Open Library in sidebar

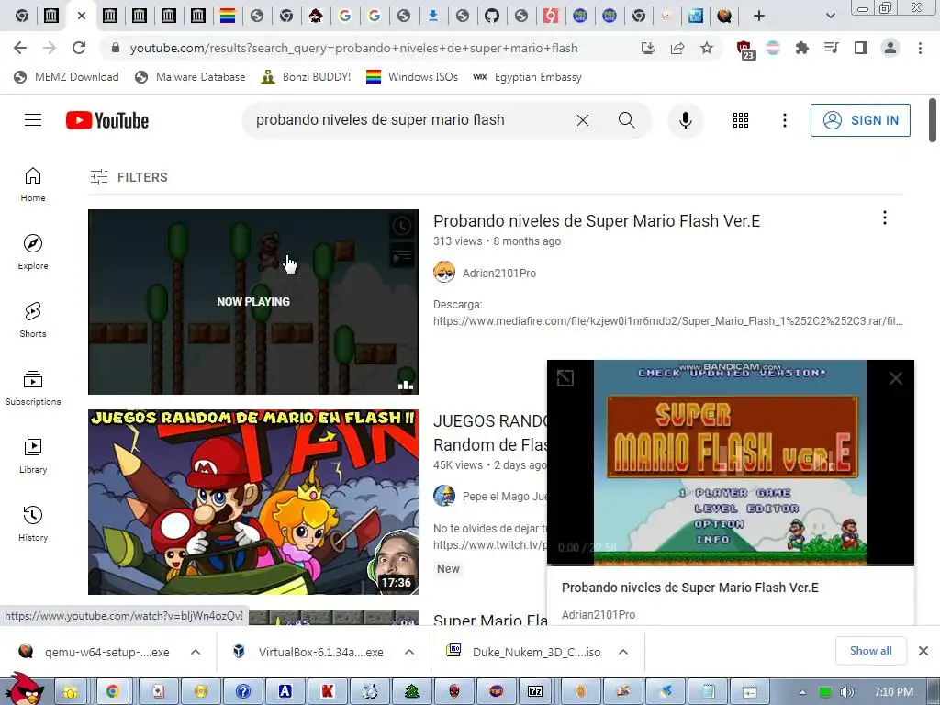tap(33, 455)
